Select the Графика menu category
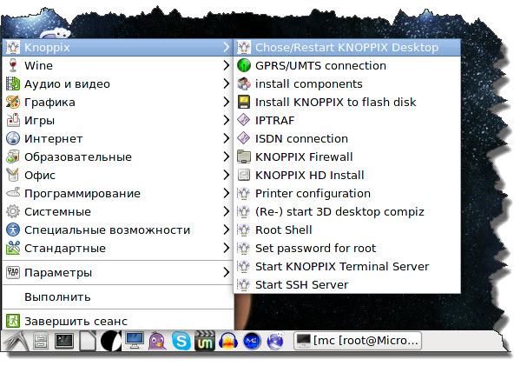 coord(117,102)
